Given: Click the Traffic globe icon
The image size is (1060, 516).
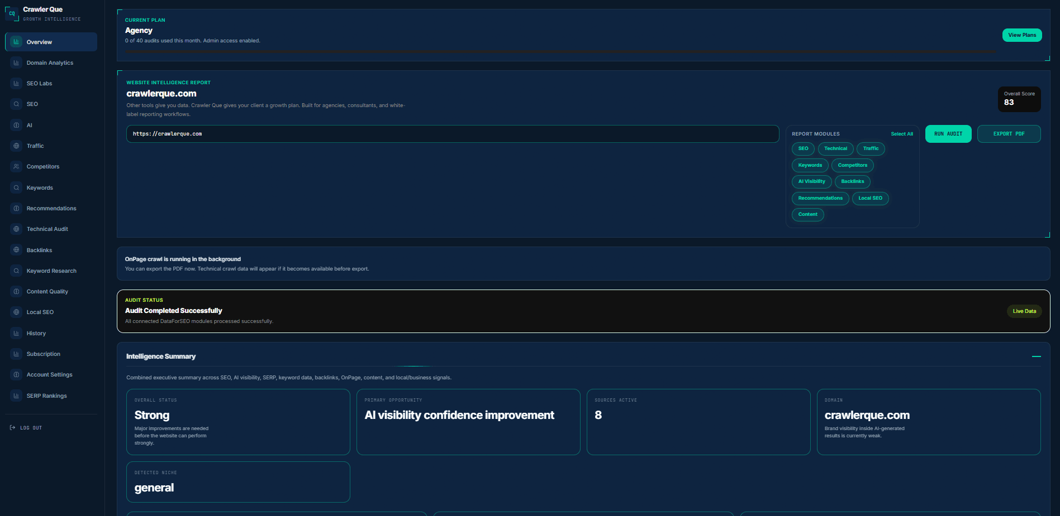Looking at the screenshot, I should click(16, 146).
